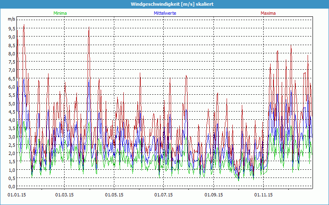Click the 01.01.15 date label
Screen dimensions: 329x205
16,195
